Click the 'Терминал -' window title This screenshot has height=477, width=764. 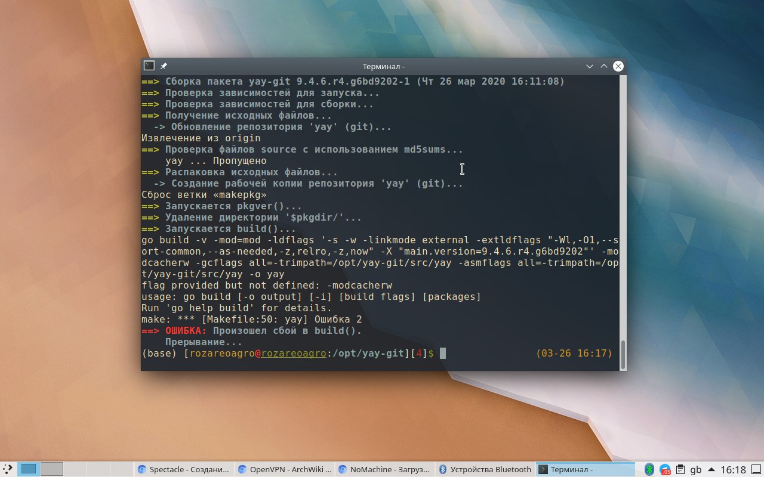(x=384, y=66)
